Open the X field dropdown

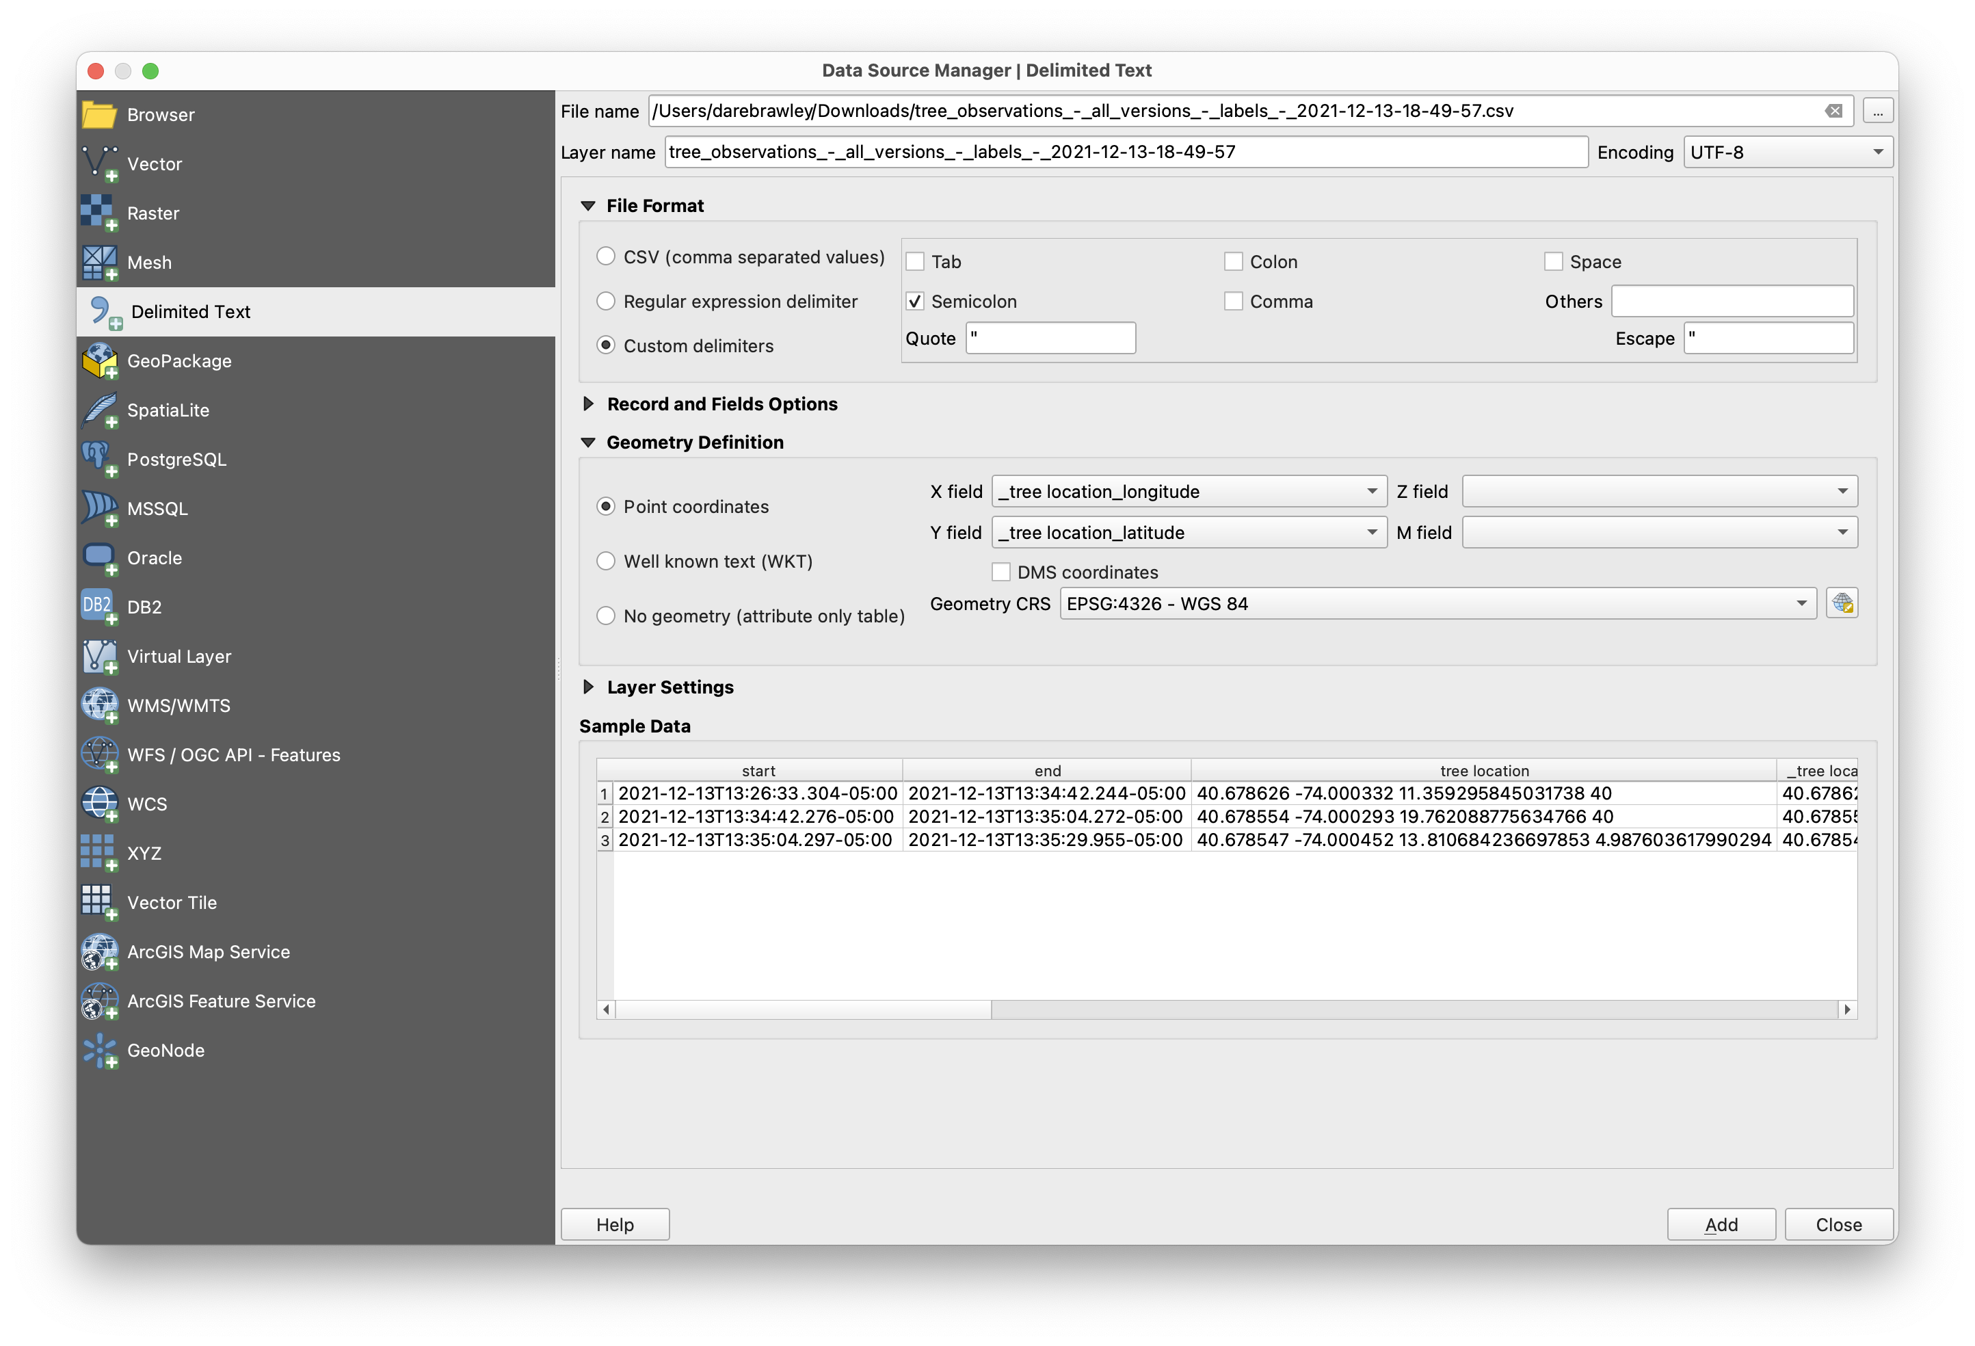[x=1188, y=491]
